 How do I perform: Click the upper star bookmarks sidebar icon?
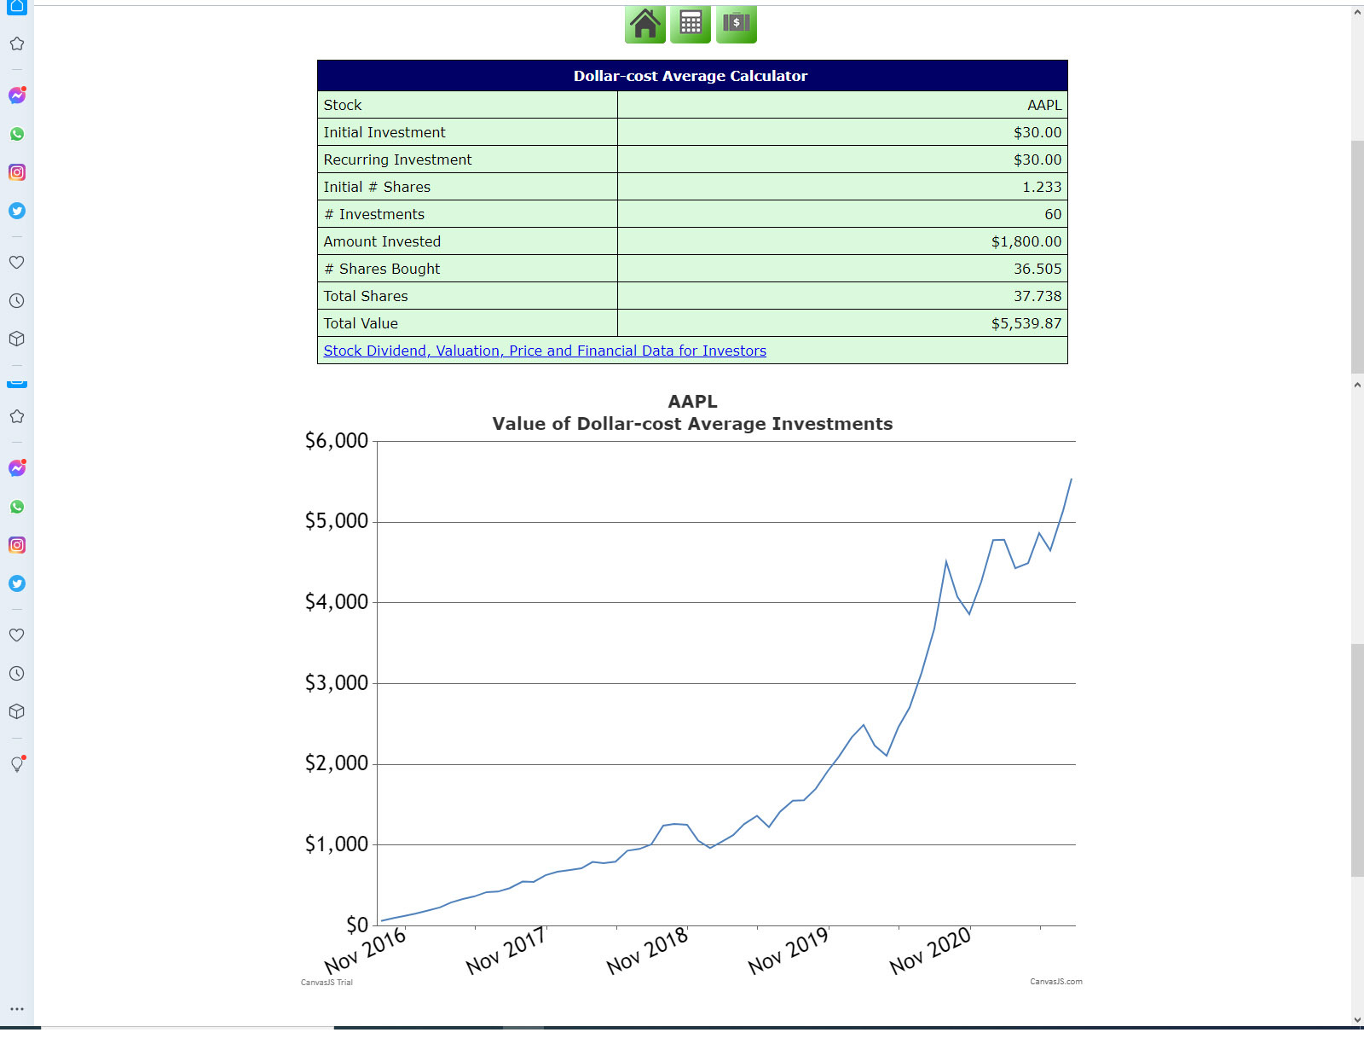17,43
